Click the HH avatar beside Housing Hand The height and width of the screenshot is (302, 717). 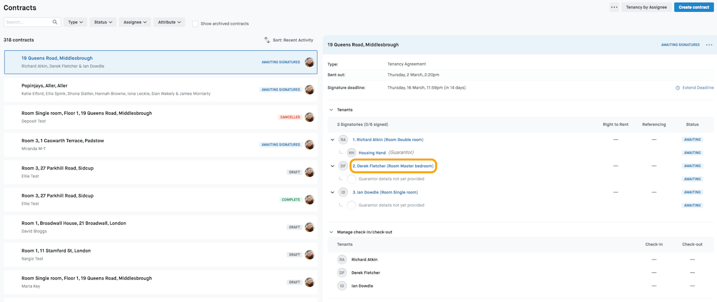pyautogui.click(x=351, y=153)
